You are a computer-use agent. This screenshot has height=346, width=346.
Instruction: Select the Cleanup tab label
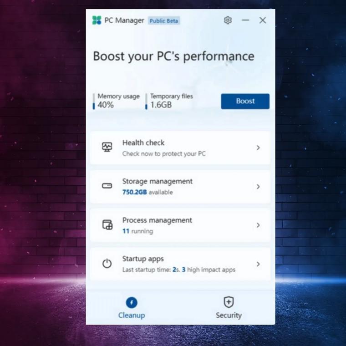(x=132, y=315)
